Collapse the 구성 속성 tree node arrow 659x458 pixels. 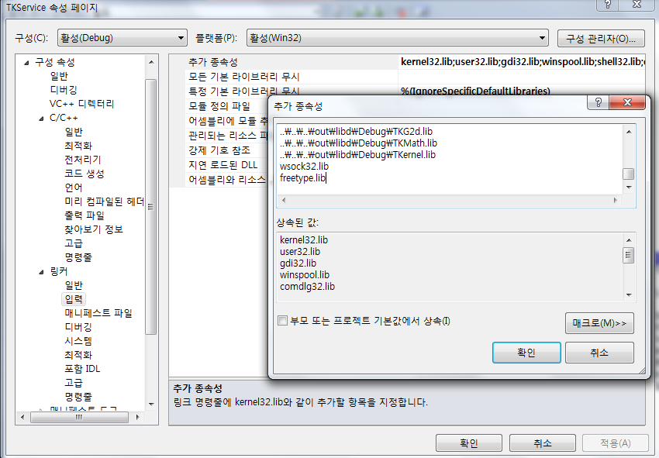click(x=26, y=63)
